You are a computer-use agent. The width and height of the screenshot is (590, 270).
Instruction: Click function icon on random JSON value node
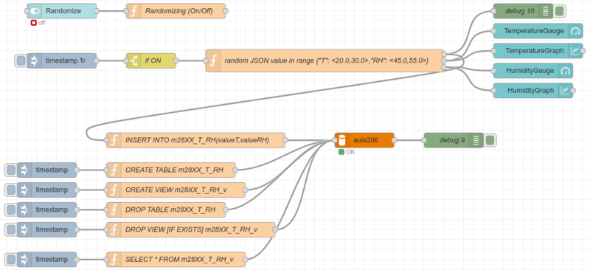coord(213,60)
